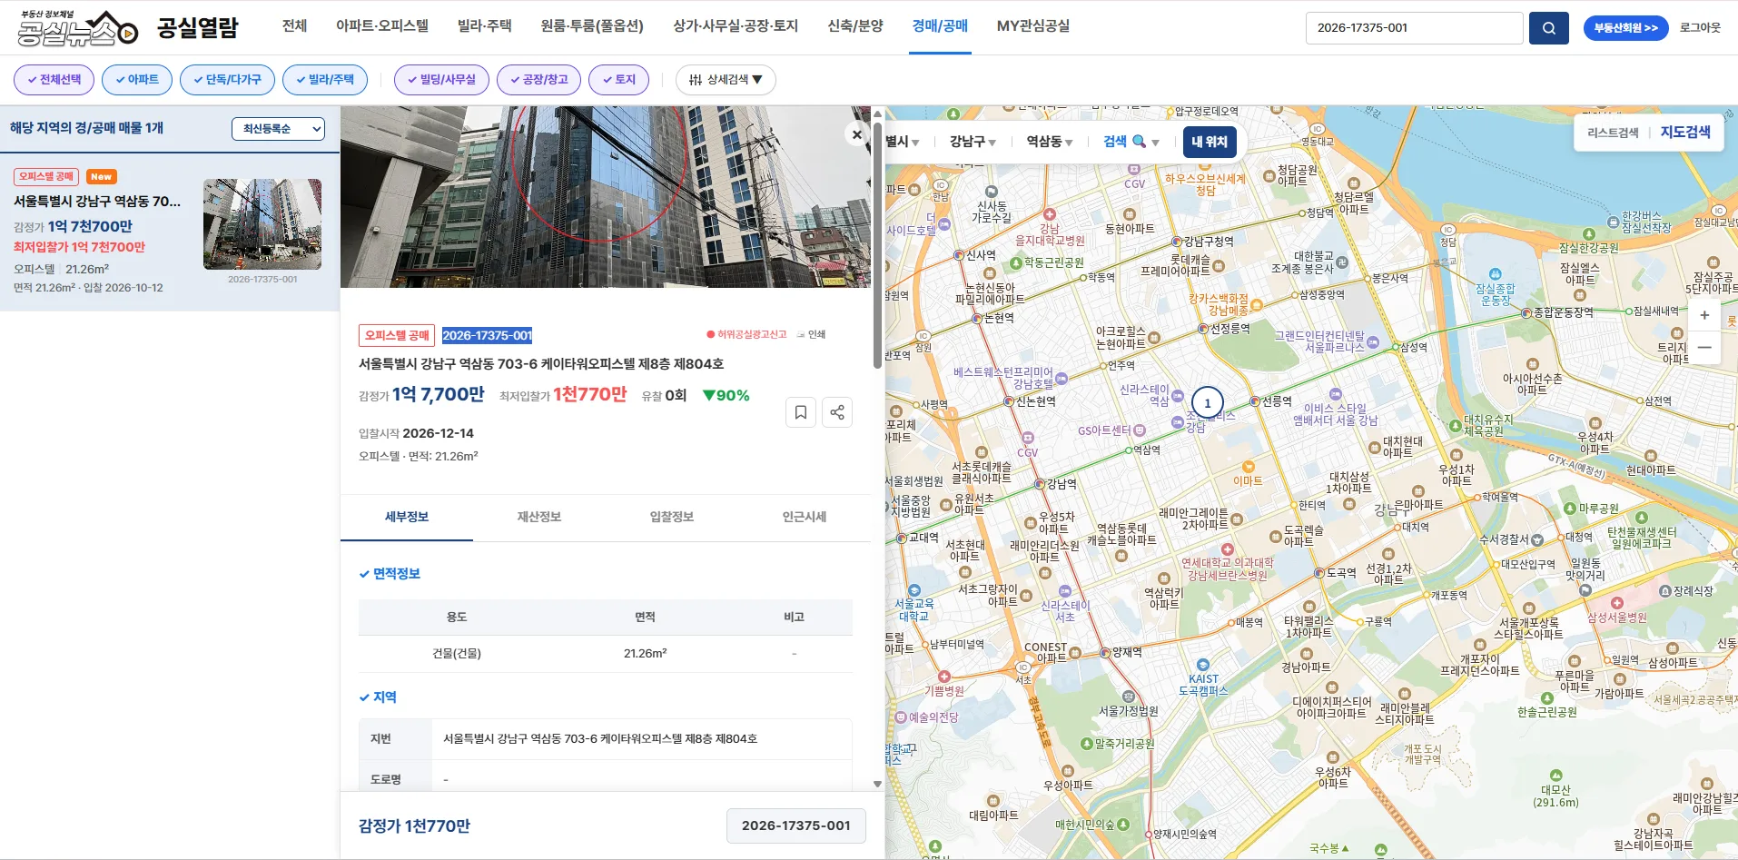Open the 아파트·오피스텔 menu

tap(382, 25)
